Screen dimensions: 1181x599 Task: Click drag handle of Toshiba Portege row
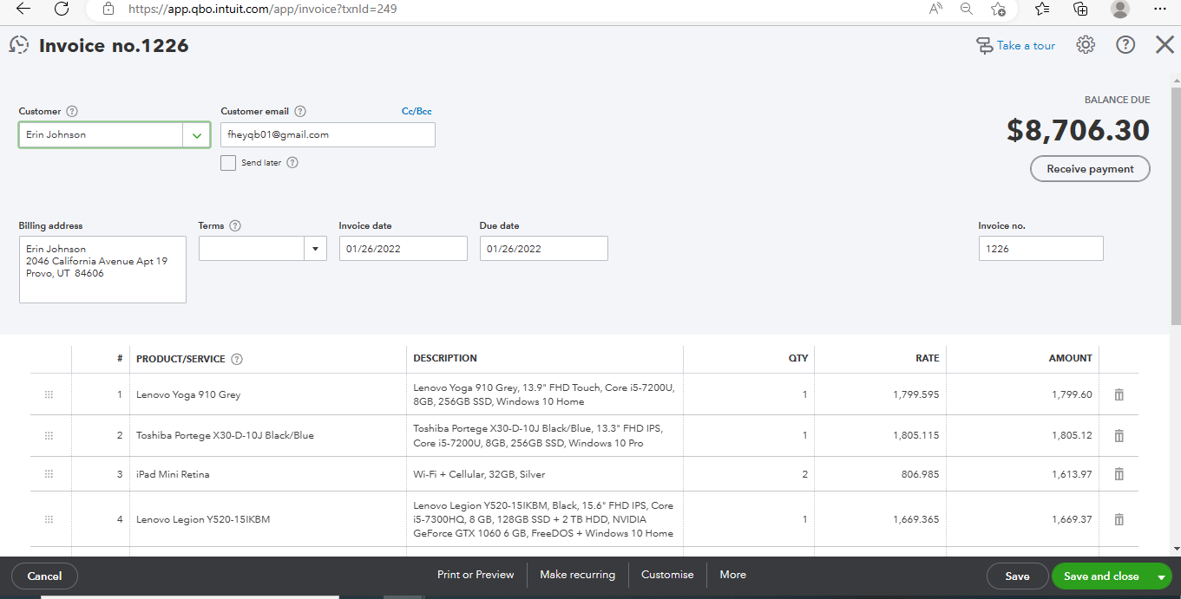[49, 435]
